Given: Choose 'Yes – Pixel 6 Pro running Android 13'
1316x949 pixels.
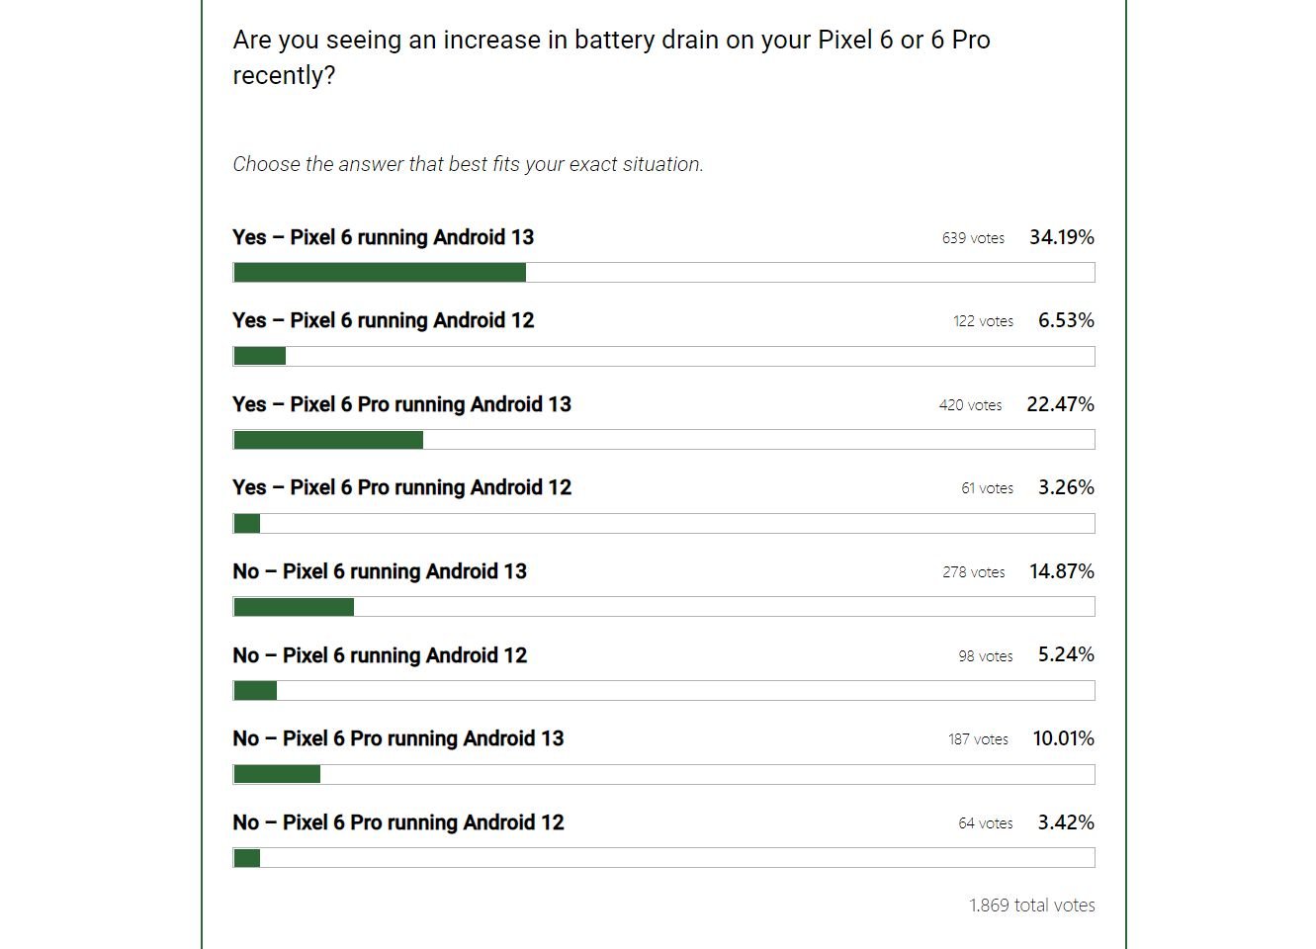Looking at the screenshot, I should coord(401,404).
